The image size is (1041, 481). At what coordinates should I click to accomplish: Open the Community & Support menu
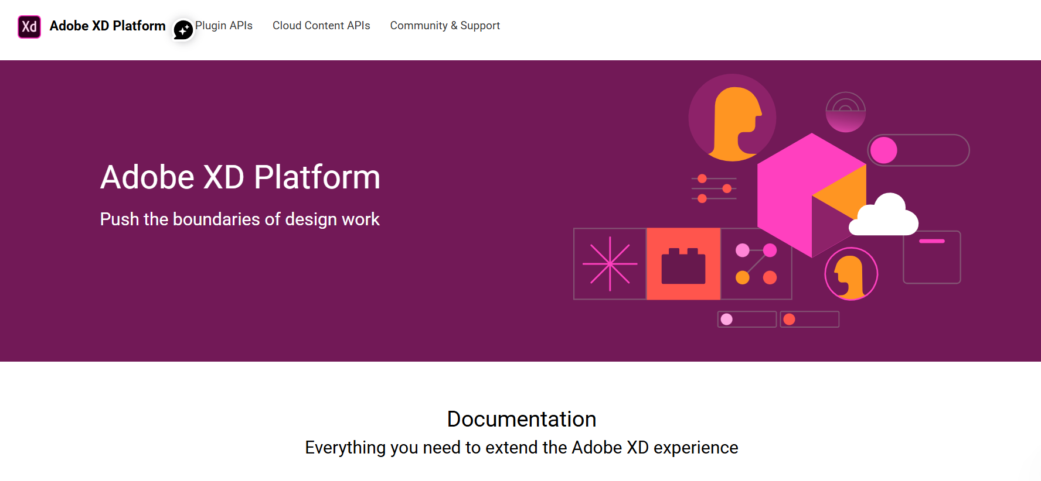click(x=445, y=26)
